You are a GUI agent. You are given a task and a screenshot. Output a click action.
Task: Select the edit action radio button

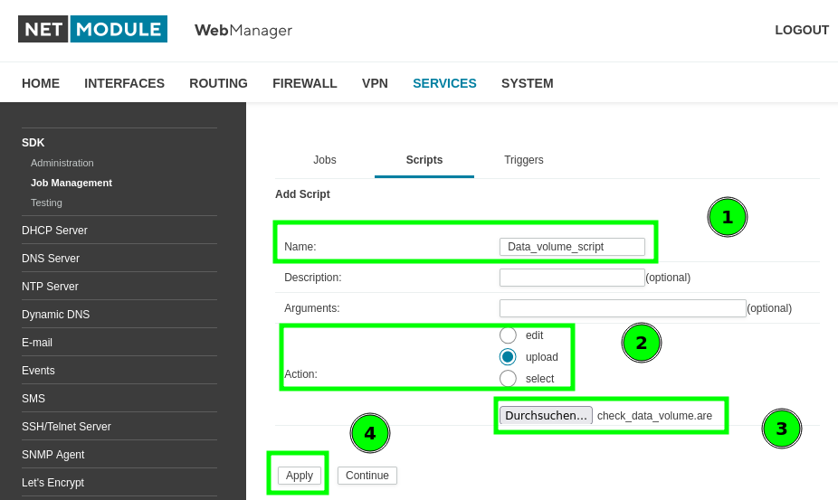click(508, 335)
